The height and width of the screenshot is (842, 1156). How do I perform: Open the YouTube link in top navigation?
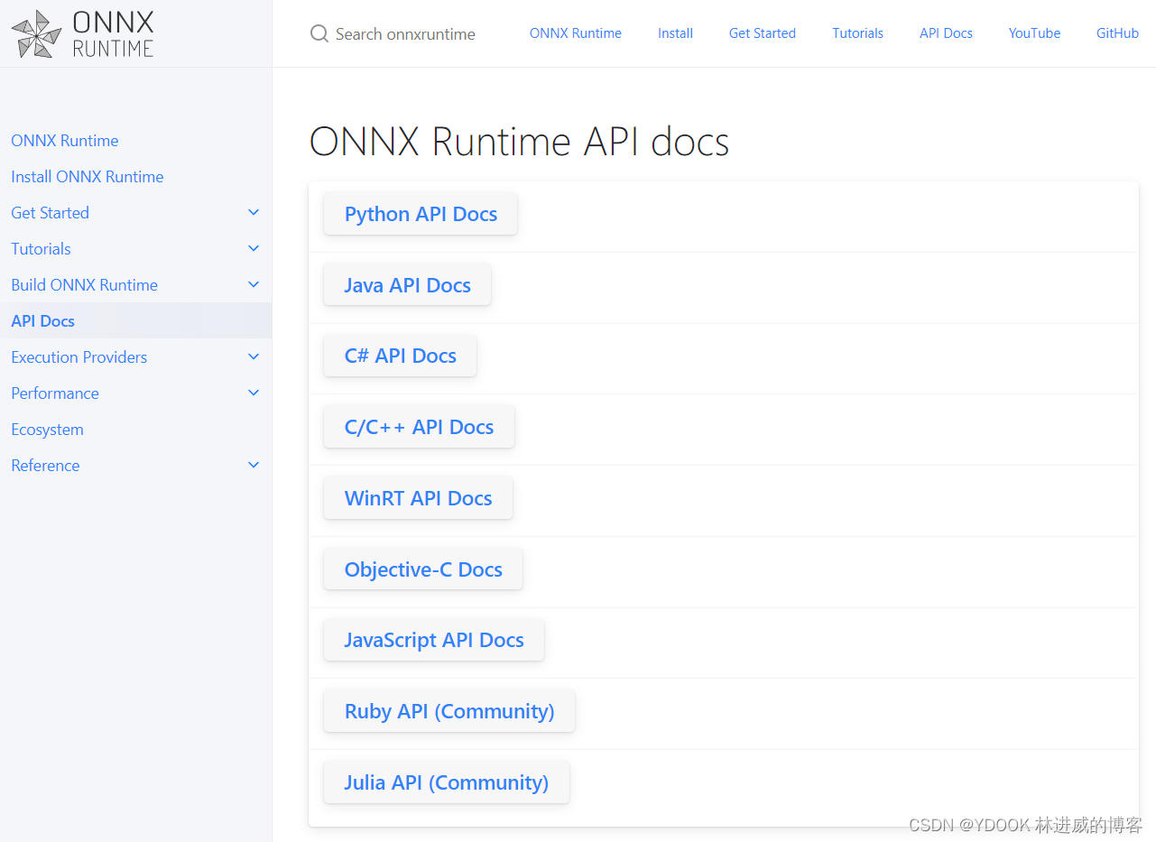point(1034,33)
